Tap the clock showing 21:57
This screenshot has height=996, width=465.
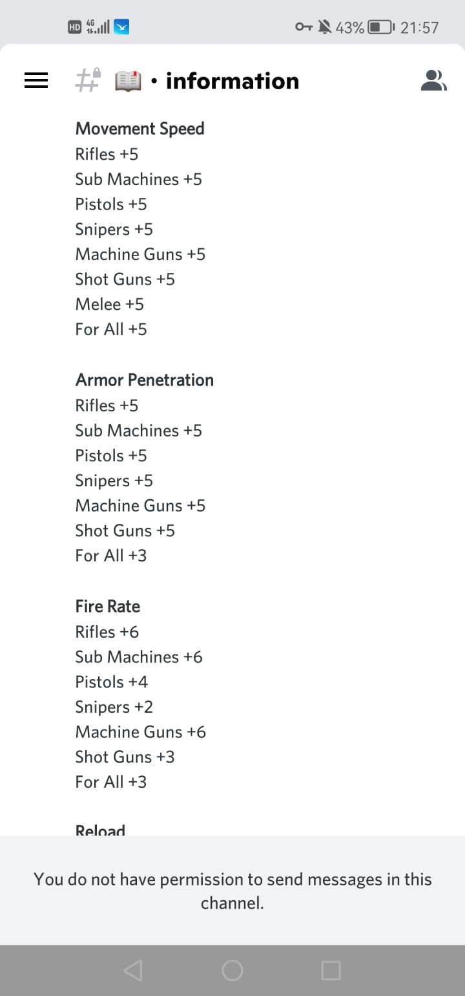click(x=419, y=27)
